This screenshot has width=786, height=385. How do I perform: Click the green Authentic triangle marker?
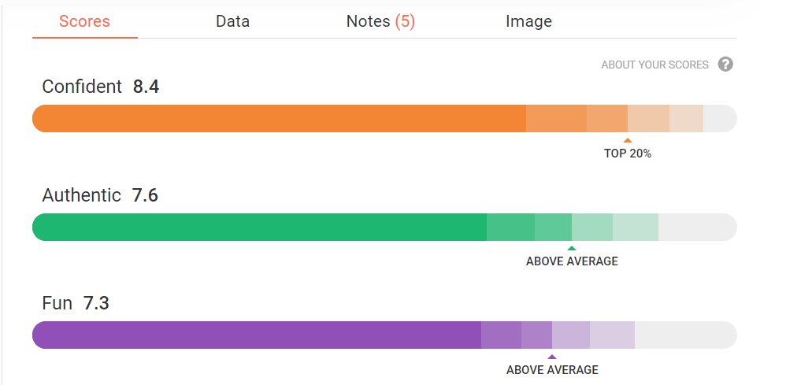(x=572, y=248)
